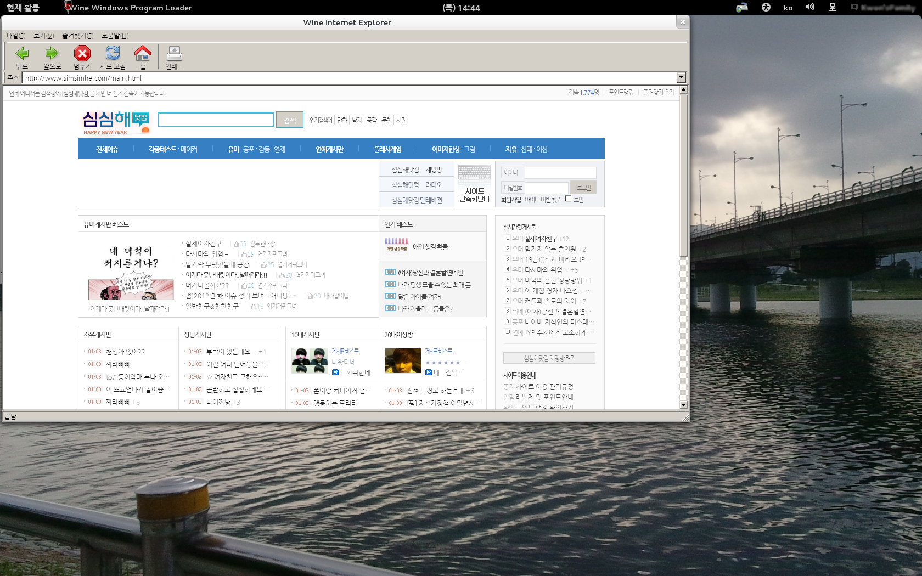Click the 심심해닷컴 채팅방 켜기 button
This screenshot has width=922, height=576.
[549, 358]
